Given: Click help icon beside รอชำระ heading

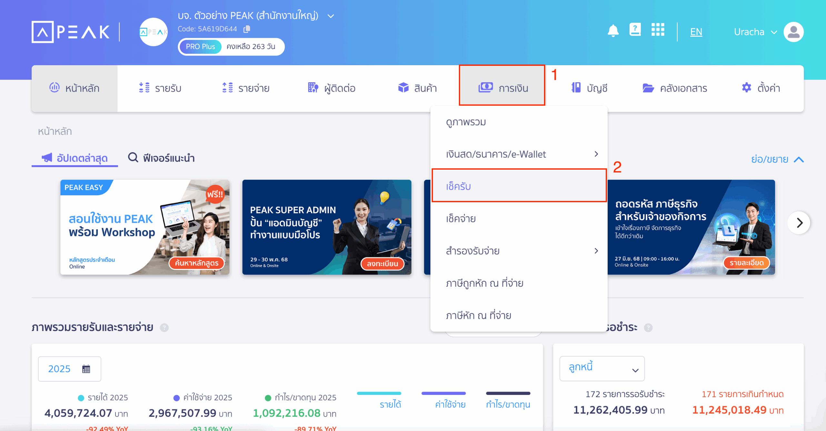Looking at the screenshot, I should pyautogui.click(x=648, y=328).
